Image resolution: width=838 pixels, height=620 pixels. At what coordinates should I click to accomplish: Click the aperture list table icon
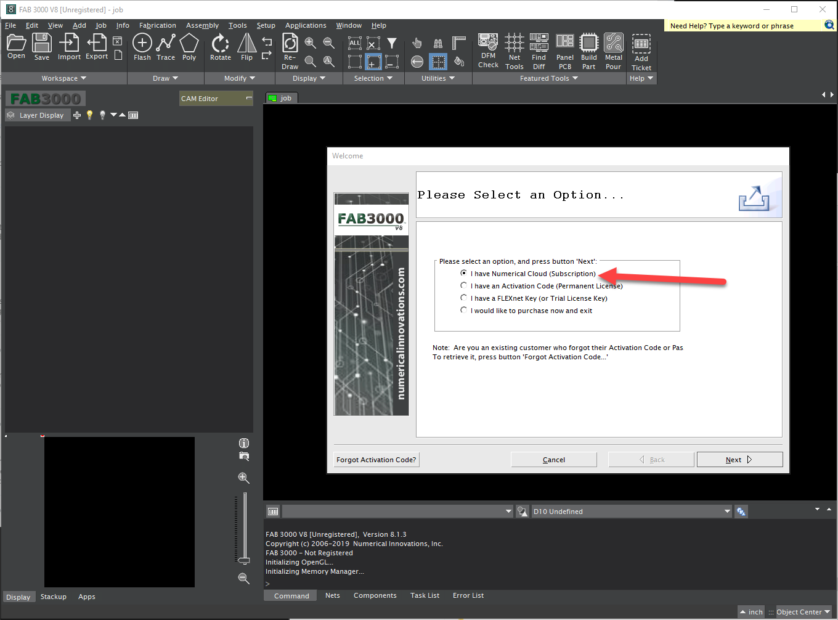click(273, 512)
